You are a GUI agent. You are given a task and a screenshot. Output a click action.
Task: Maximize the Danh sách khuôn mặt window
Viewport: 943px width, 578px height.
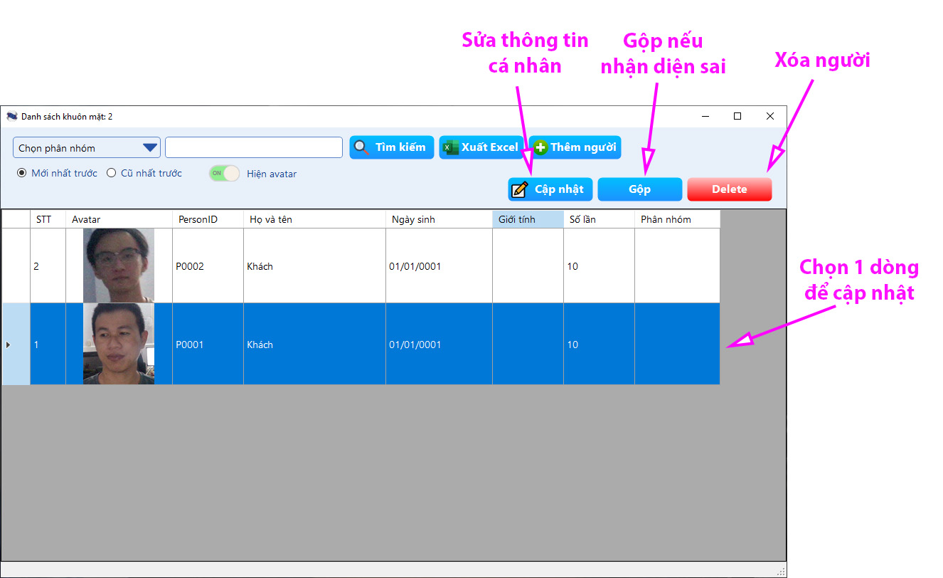click(737, 116)
